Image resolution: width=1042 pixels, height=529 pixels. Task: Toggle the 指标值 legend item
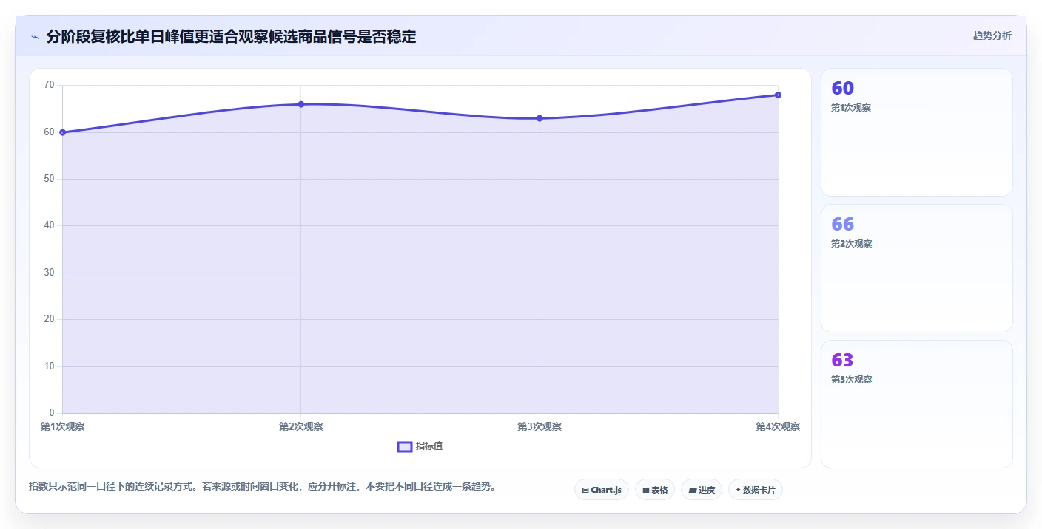420,446
